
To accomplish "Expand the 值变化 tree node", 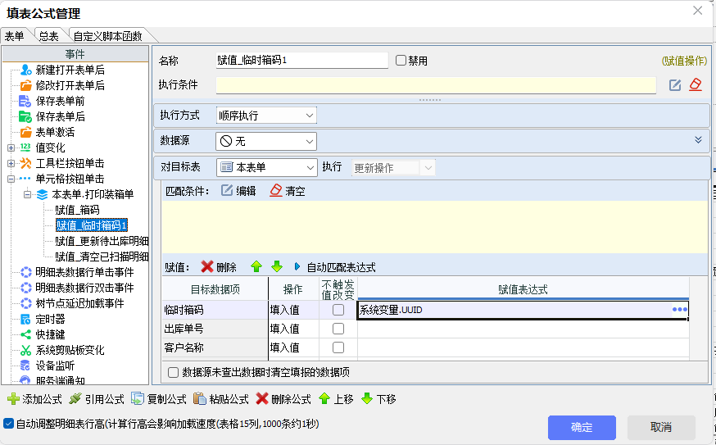I will [x=11, y=148].
